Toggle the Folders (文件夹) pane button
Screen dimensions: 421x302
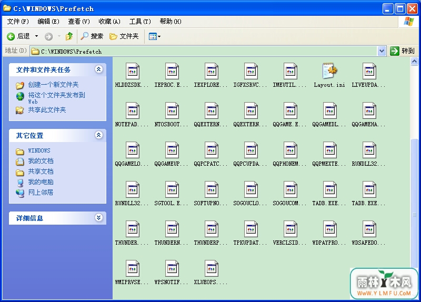(x=124, y=36)
